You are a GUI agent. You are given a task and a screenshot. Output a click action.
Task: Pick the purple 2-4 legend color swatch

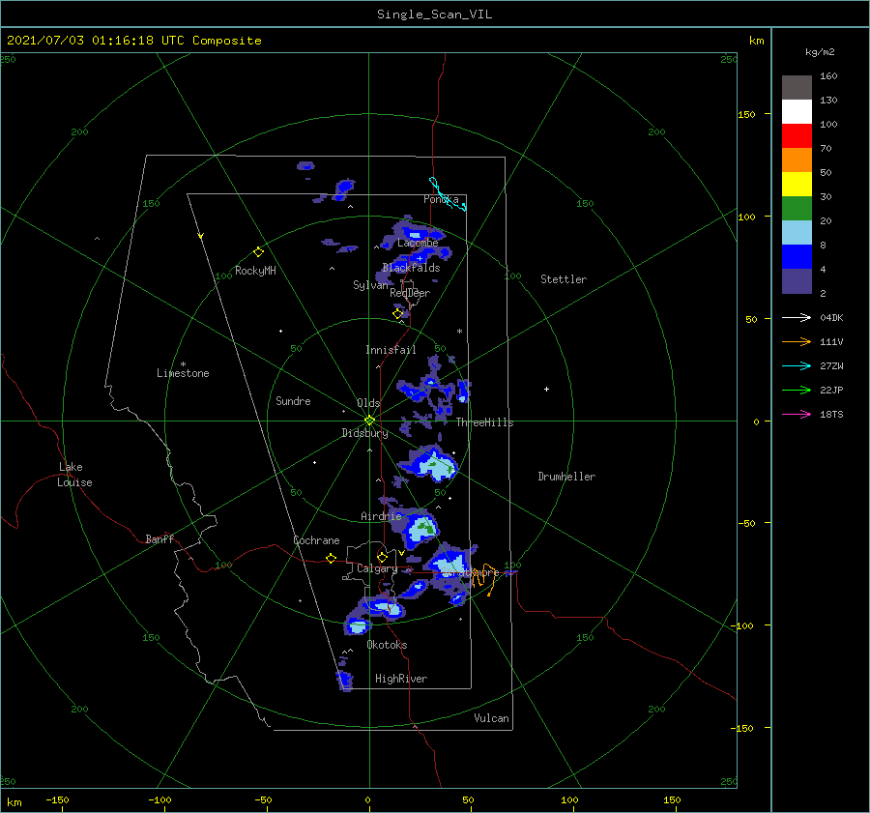pyautogui.click(x=797, y=280)
